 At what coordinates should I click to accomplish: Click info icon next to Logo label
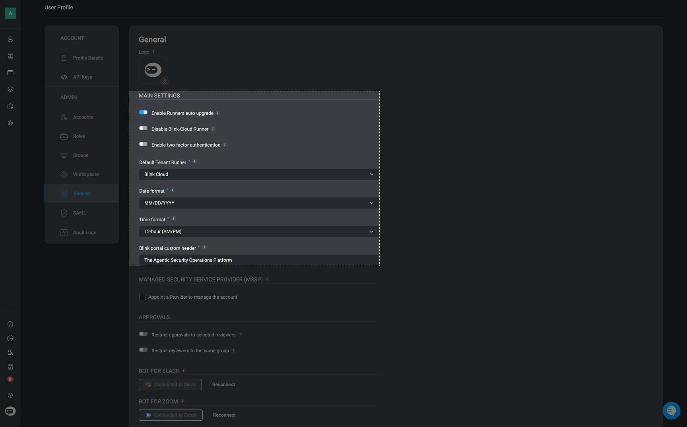[x=154, y=51]
